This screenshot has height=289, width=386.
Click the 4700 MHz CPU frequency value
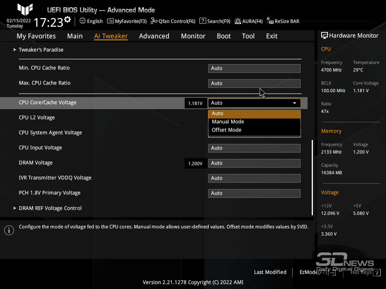pyautogui.click(x=331, y=70)
